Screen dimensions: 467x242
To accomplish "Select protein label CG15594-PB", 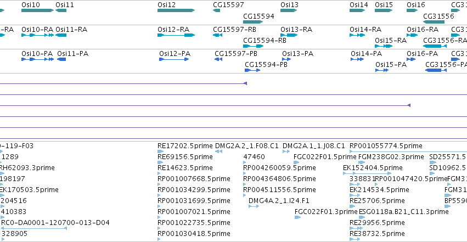I will (x=266, y=65).
